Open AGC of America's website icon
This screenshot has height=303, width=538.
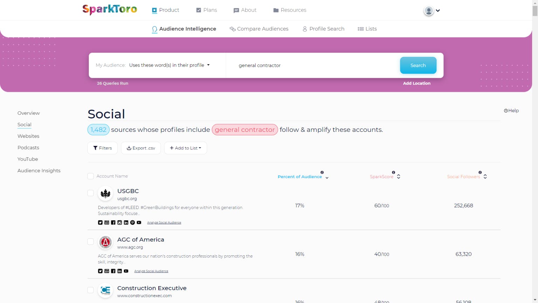pyautogui.click(x=106, y=271)
